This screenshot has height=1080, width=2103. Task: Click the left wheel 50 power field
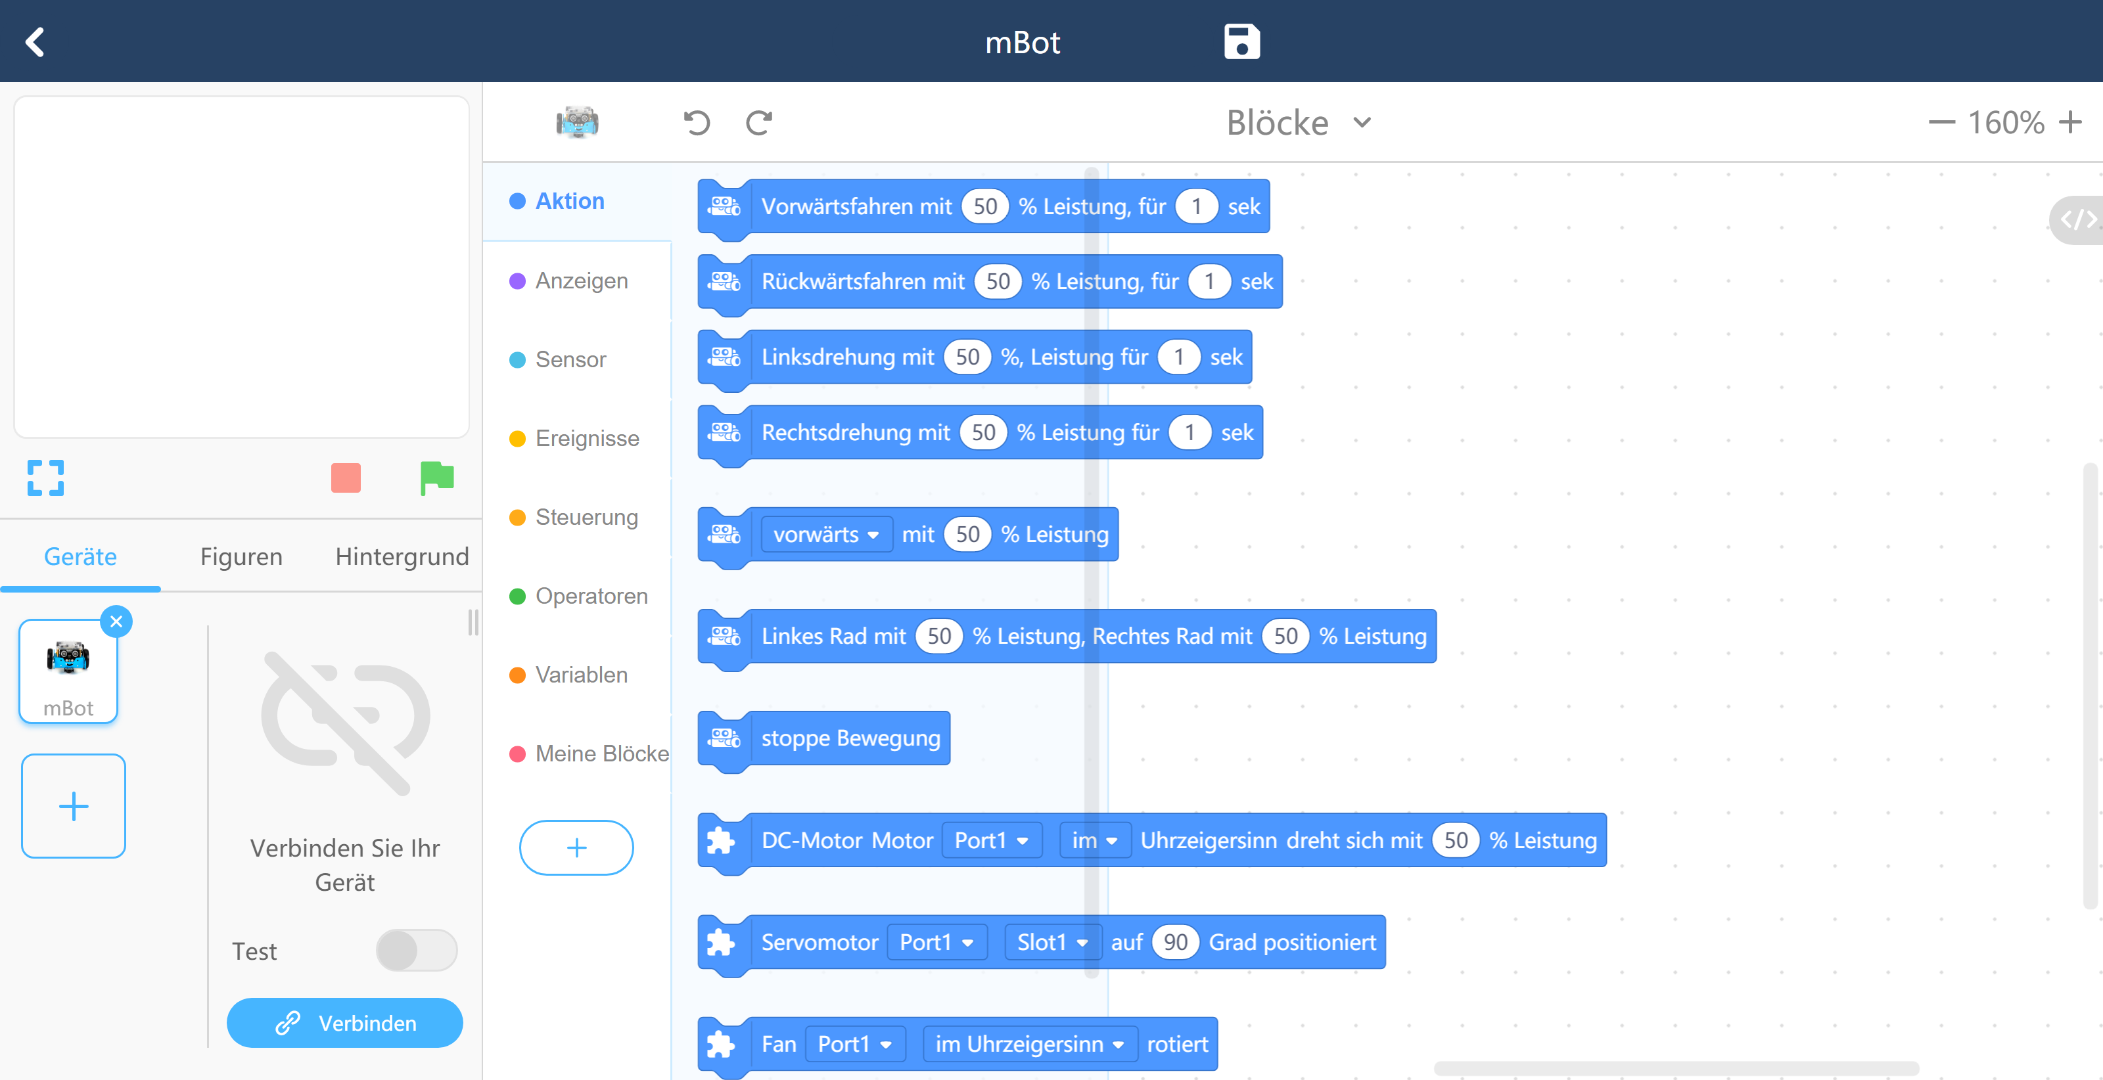pyautogui.click(x=940, y=636)
